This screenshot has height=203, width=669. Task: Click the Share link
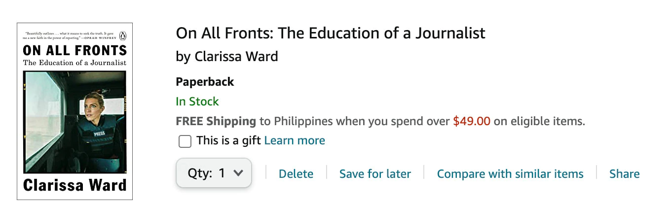[x=624, y=174]
